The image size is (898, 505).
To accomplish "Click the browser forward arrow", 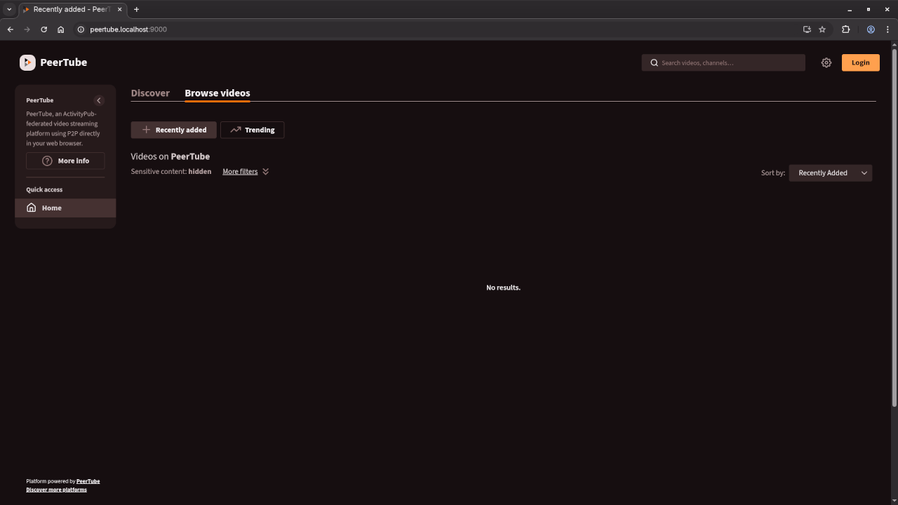I will point(27,29).
